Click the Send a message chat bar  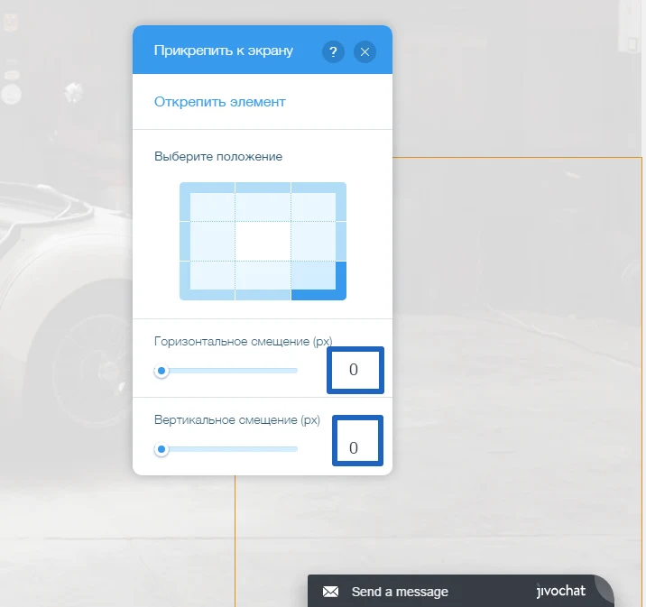461,591
